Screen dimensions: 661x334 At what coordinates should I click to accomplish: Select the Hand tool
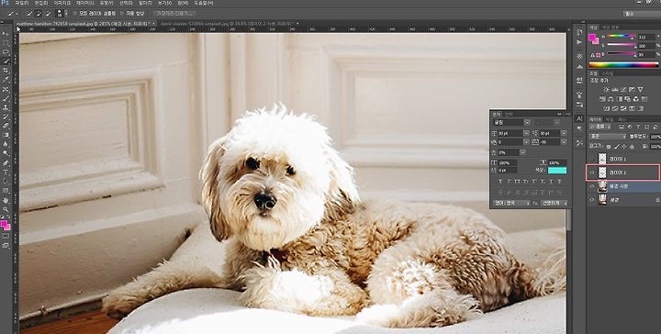6,200
